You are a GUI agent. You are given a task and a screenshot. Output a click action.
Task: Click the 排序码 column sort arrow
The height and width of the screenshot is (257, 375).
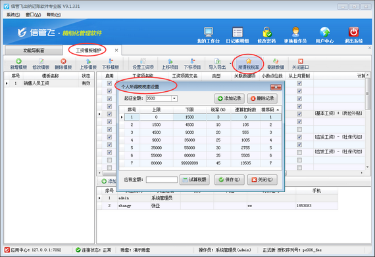coord(278,110)
